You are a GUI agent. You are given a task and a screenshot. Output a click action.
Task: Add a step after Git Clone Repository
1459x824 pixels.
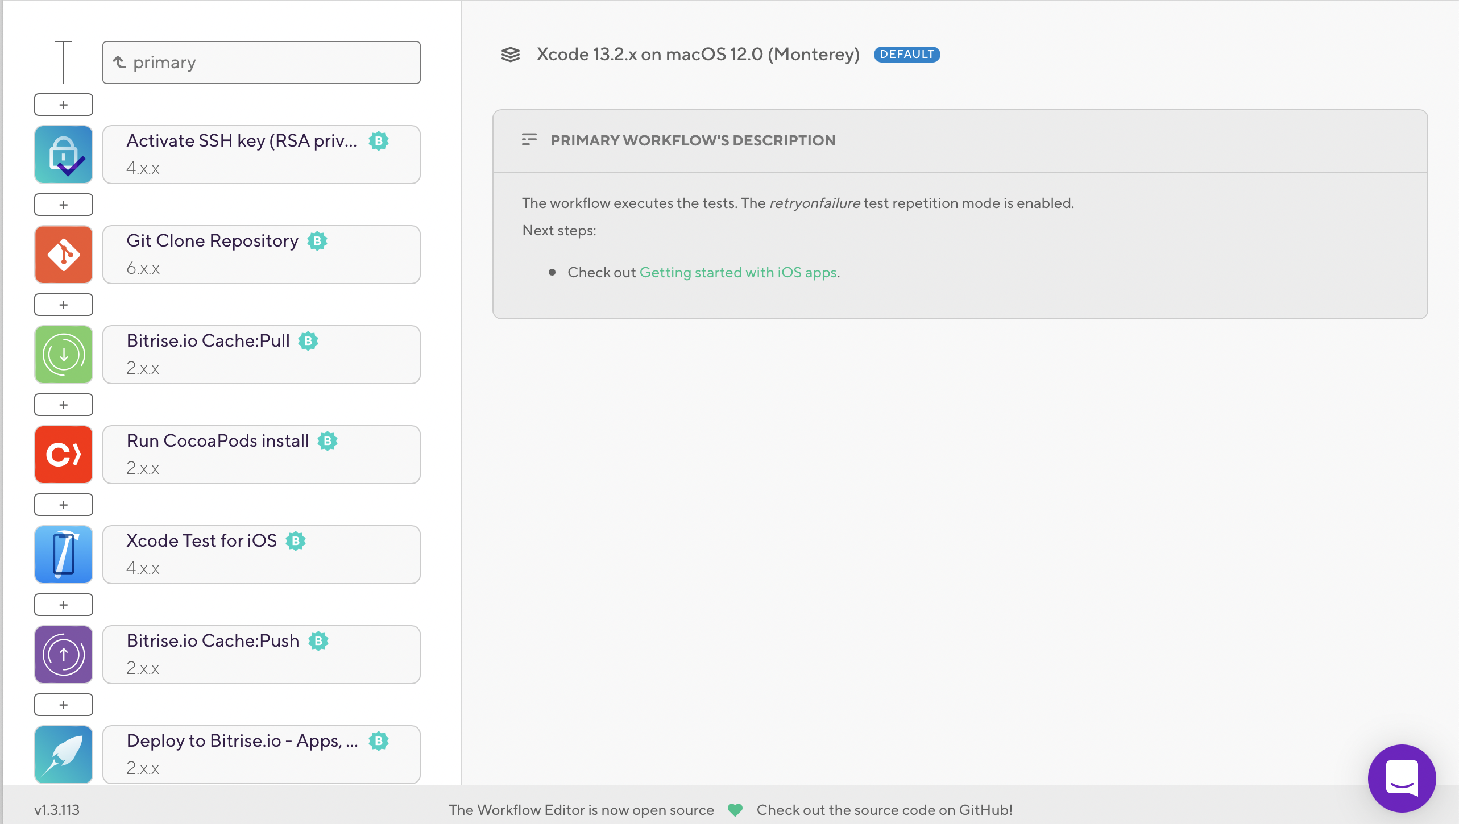[64, 305]
